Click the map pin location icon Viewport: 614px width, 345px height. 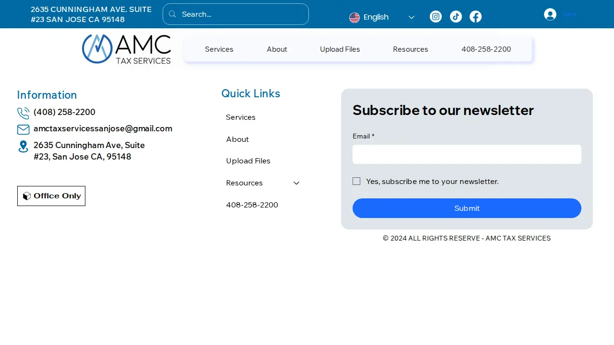pyautogui.click(x=23, y=147)
